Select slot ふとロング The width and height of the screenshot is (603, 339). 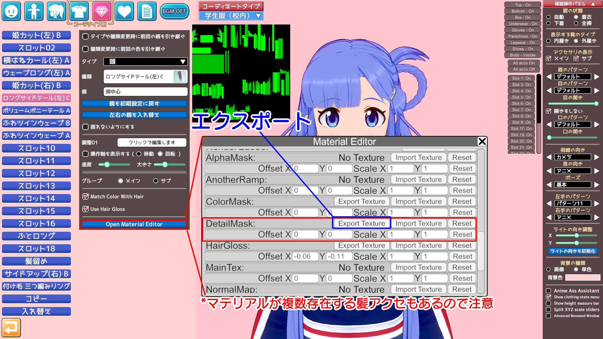36,236
